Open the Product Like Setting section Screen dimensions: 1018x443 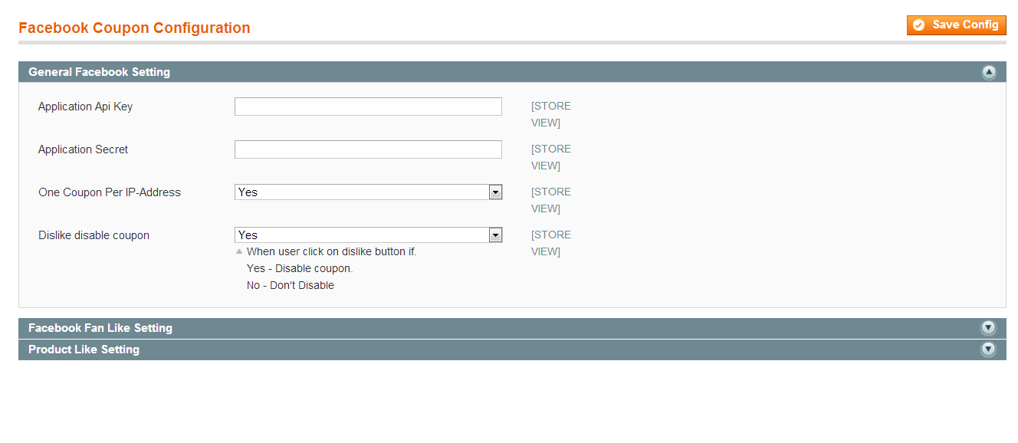[512, 349]
